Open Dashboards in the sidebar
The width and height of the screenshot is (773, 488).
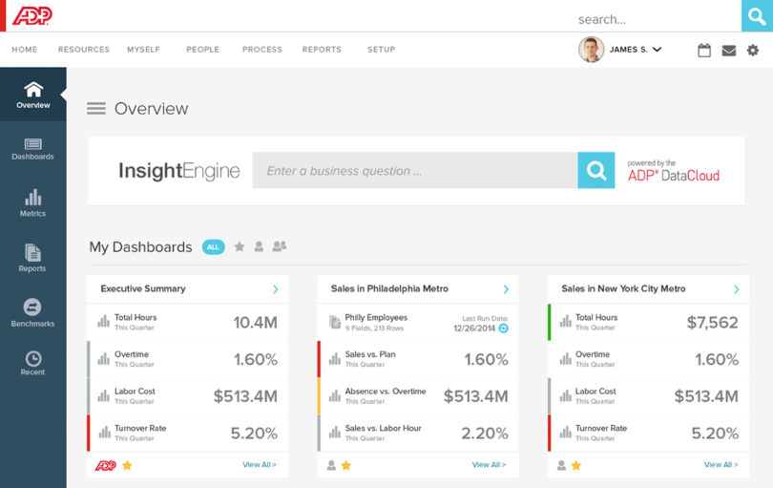pos(33,149)
